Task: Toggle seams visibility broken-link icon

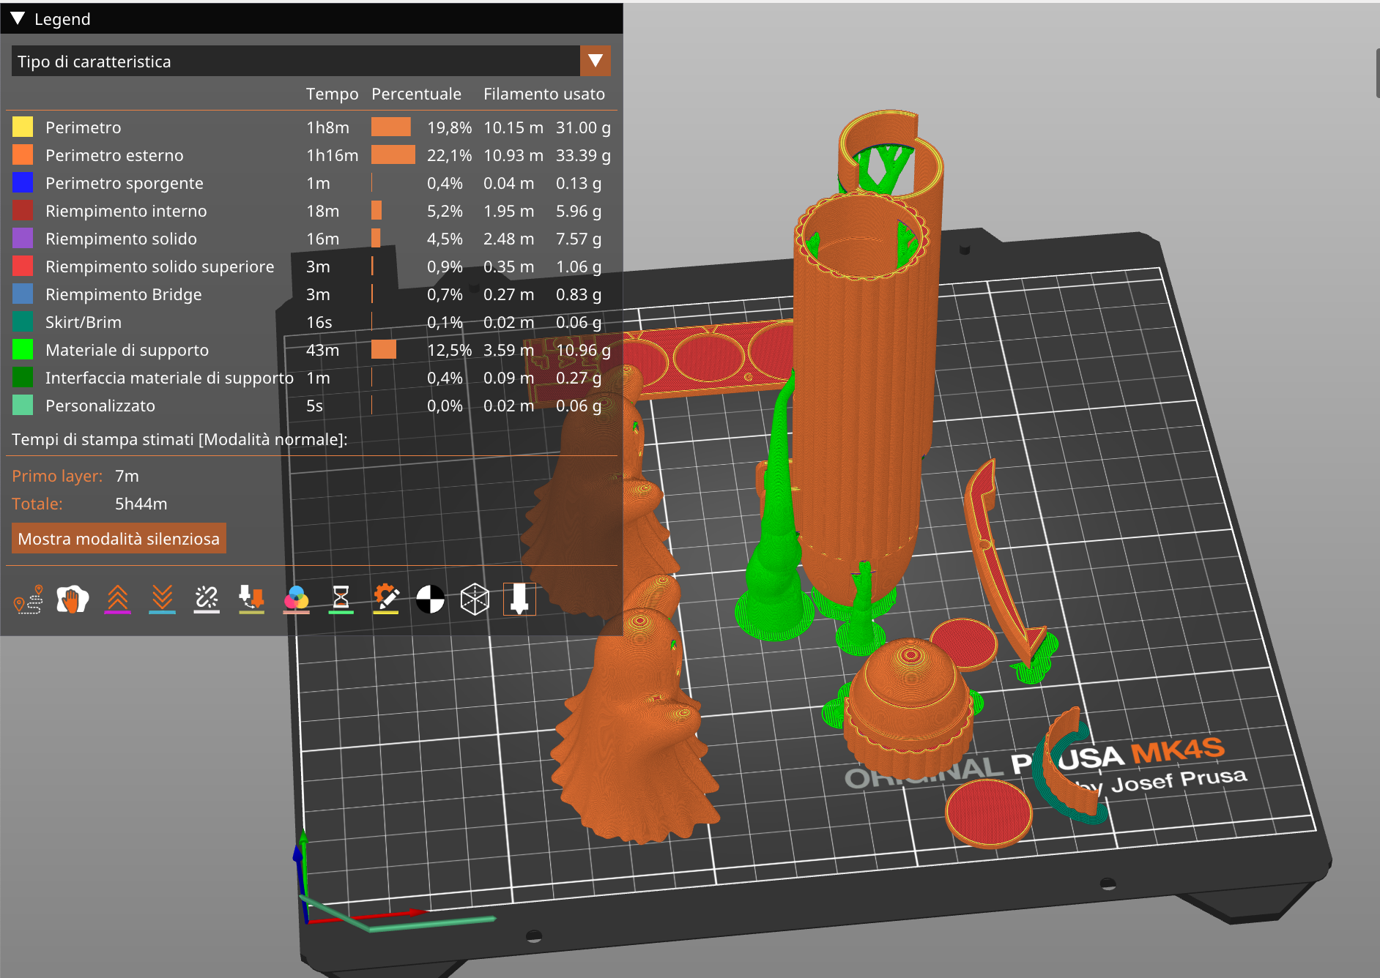Action: [207, 600]
